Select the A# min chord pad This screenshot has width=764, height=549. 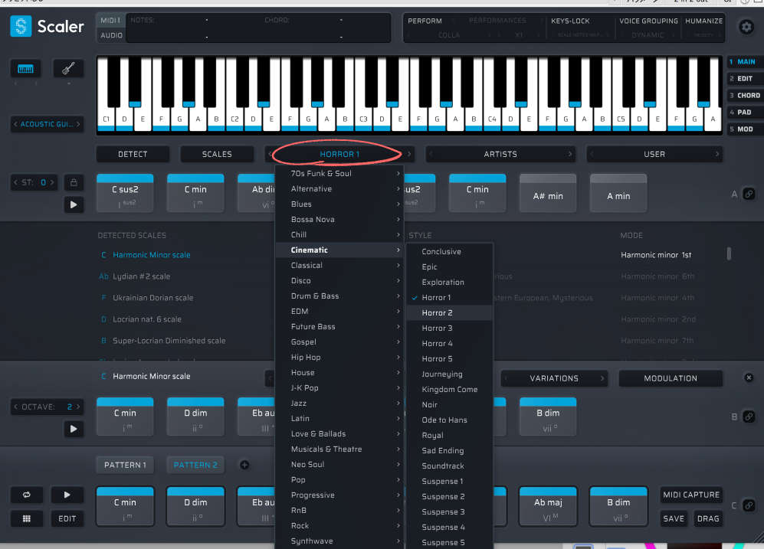(548, 193)
